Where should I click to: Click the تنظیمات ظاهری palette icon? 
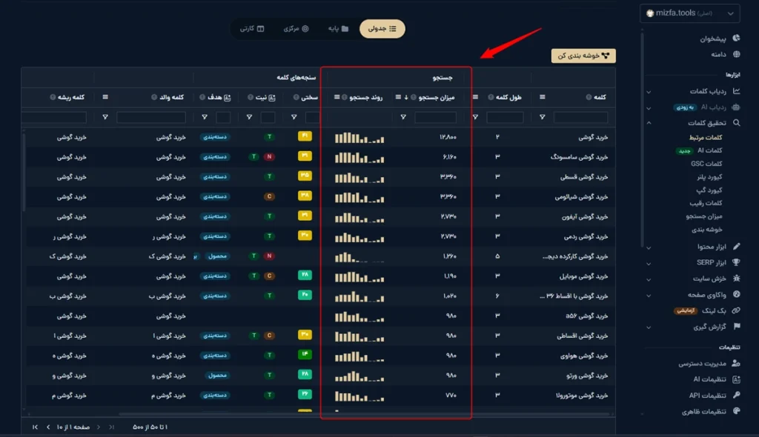point(736,411)
